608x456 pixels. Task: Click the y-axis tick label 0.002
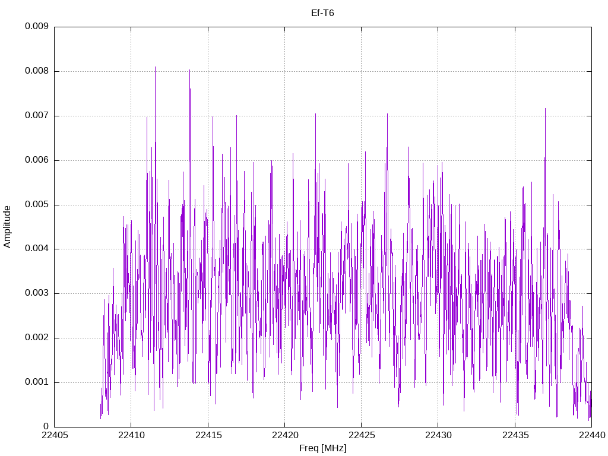pos(37,338)
